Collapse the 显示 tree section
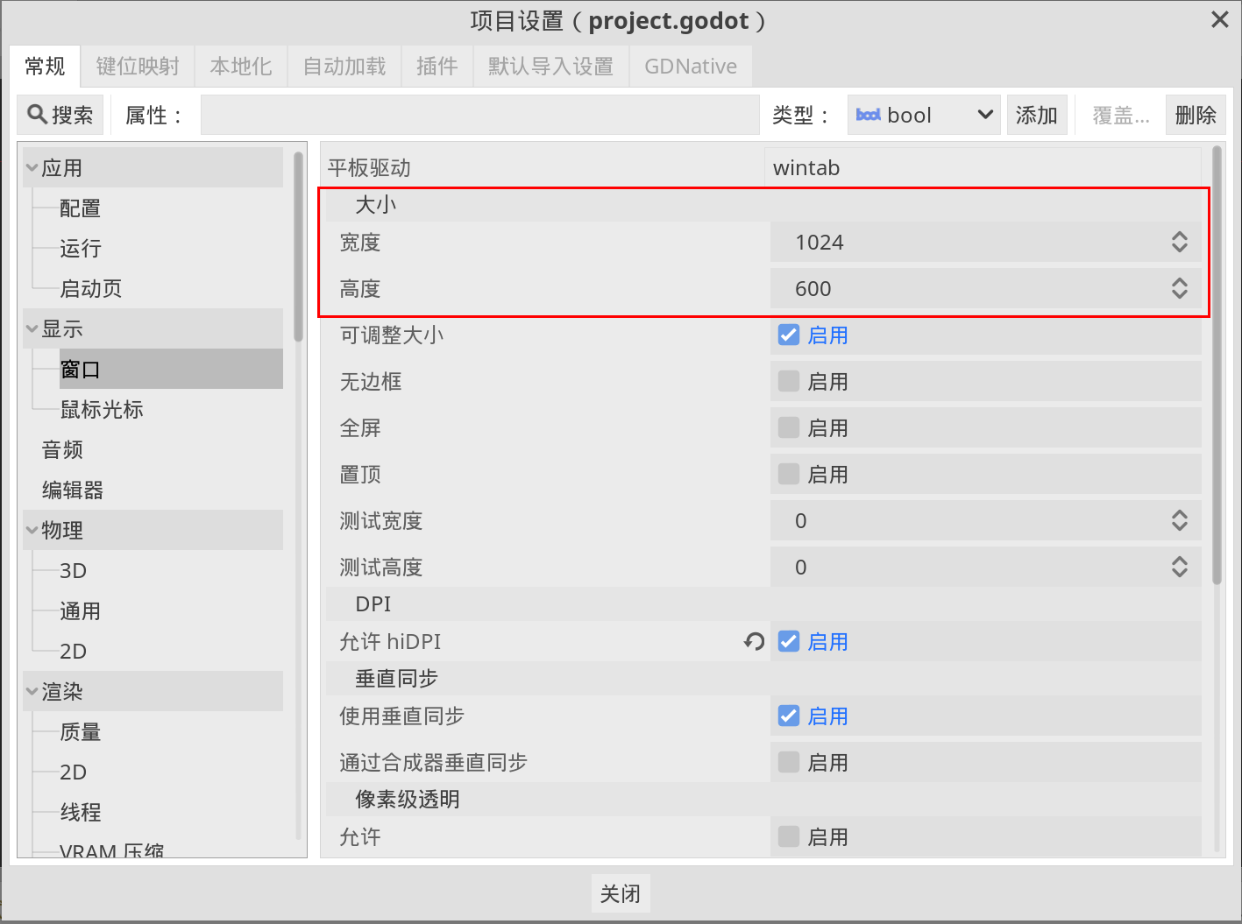The width and height of the screenshot is (1242, 924). (32, 328)
